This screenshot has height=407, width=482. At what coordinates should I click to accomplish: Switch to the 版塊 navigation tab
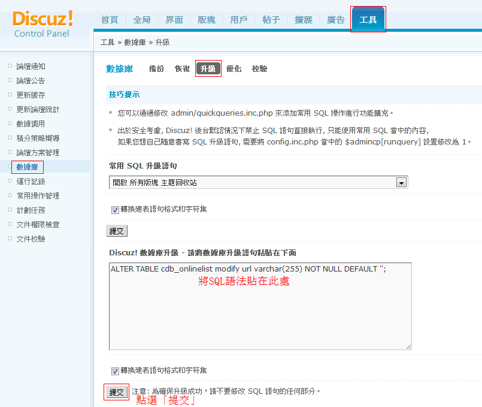207,20
